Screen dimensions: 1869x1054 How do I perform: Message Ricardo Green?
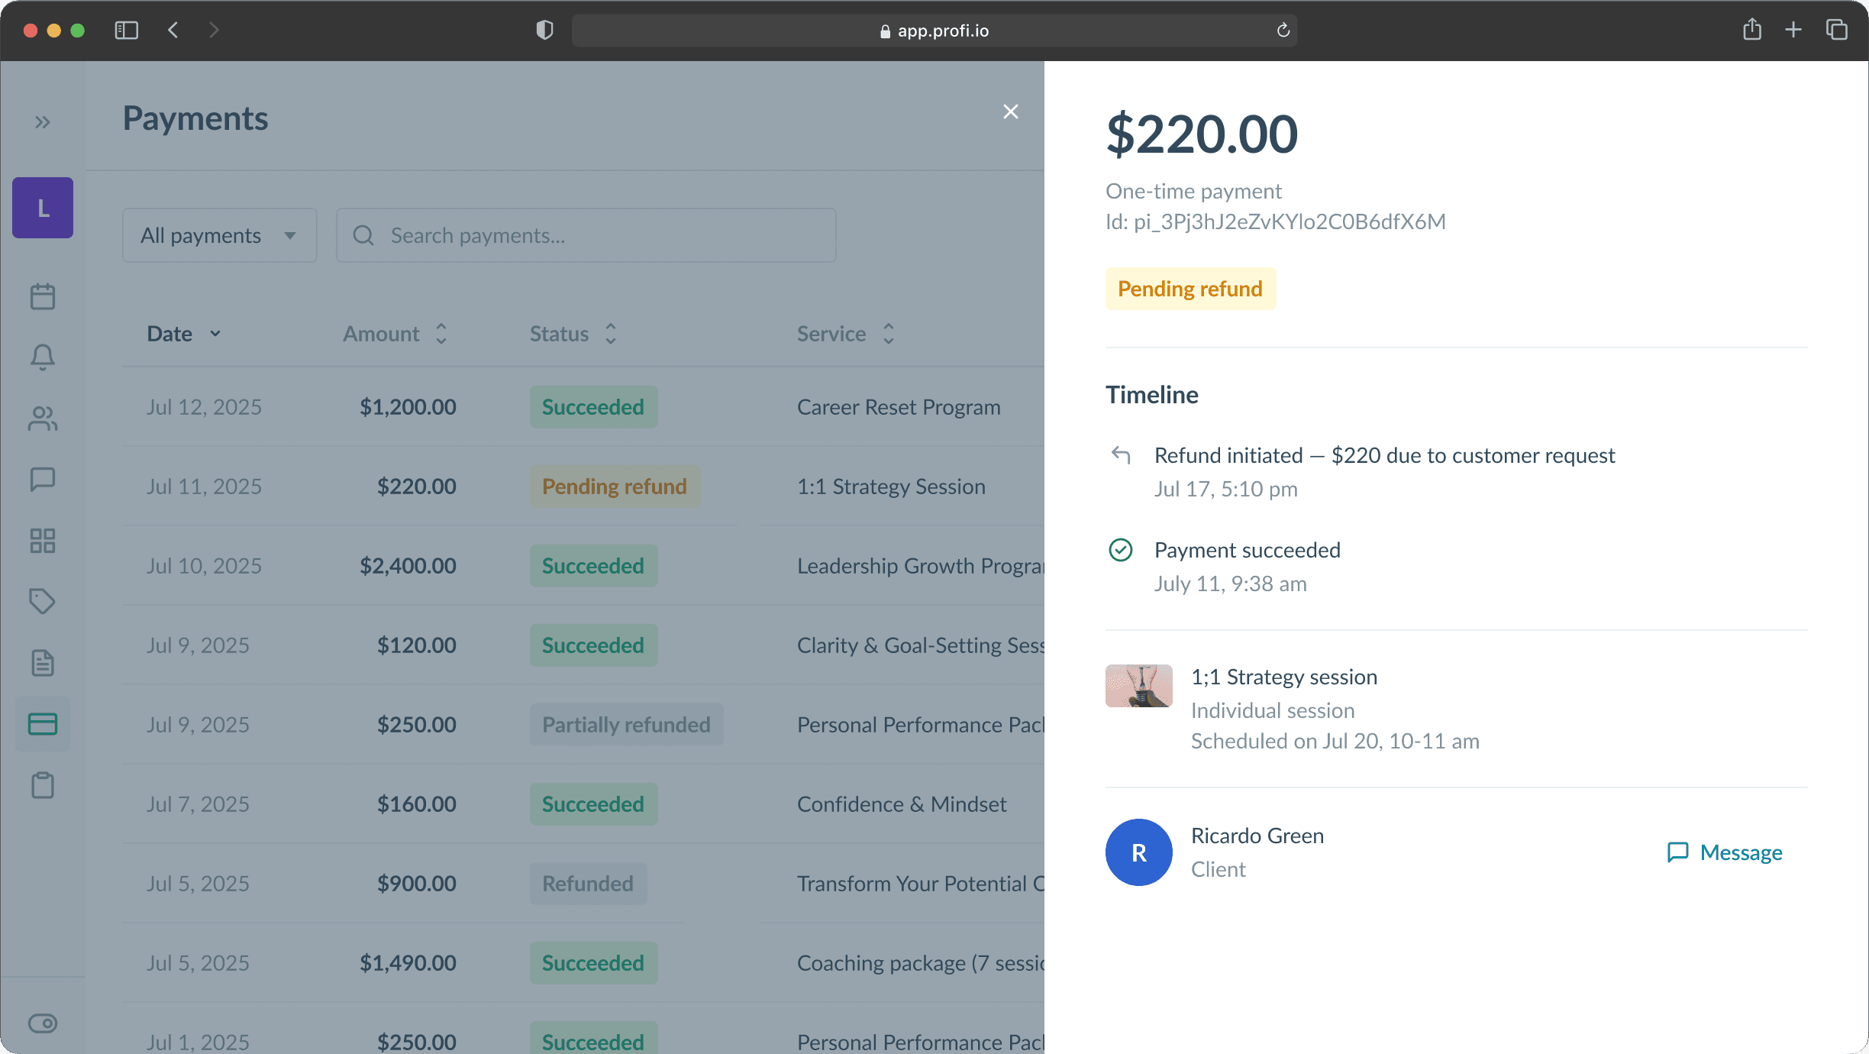coord(1725,852)
